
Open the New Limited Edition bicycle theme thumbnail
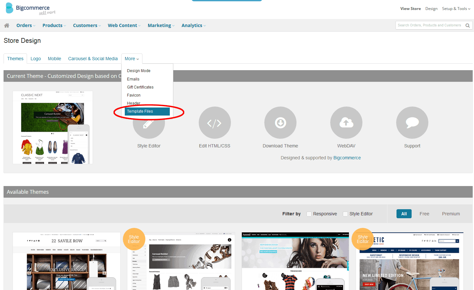coord(410,261)
